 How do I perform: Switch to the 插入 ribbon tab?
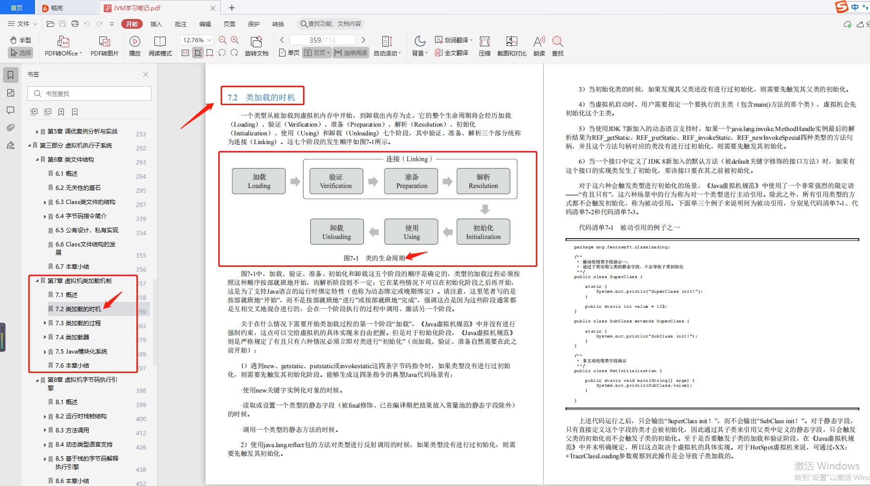tap(156, 24)
